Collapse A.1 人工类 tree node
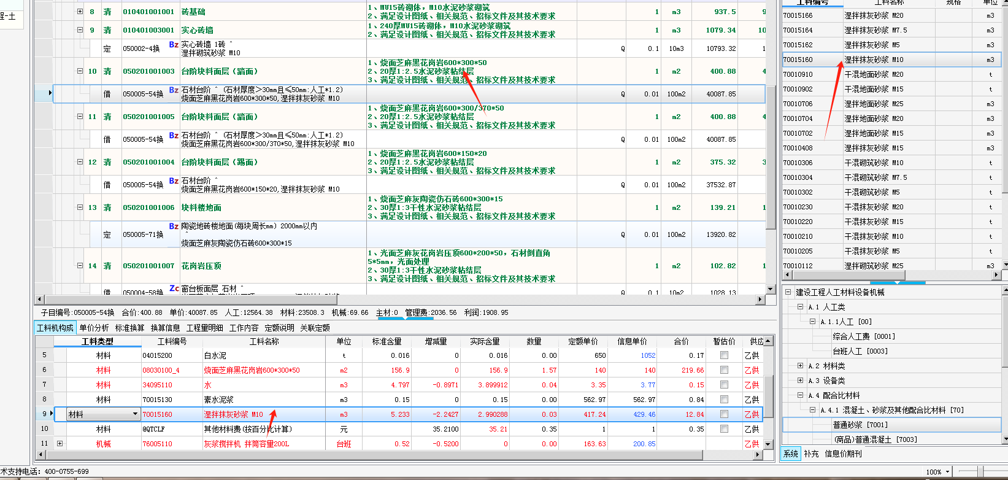 point(800,307)
